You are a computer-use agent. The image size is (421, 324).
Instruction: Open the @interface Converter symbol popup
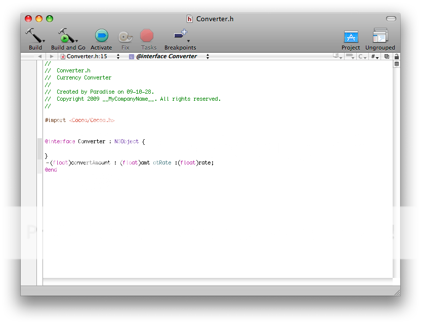pyautogui.click(x=169, y=56)
